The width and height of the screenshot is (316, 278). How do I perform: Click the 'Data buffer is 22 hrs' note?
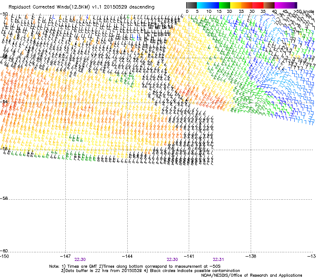pos(150,271)
